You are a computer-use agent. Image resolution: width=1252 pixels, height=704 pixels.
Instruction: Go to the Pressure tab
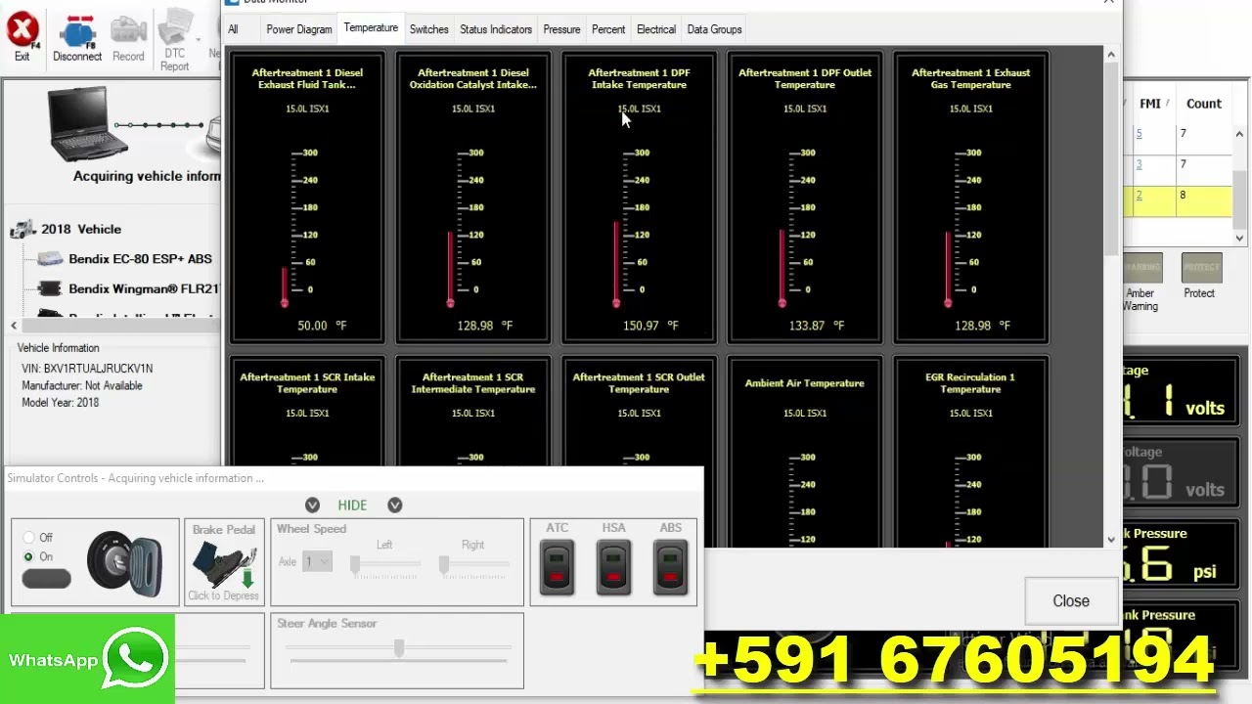coord(561,29)
